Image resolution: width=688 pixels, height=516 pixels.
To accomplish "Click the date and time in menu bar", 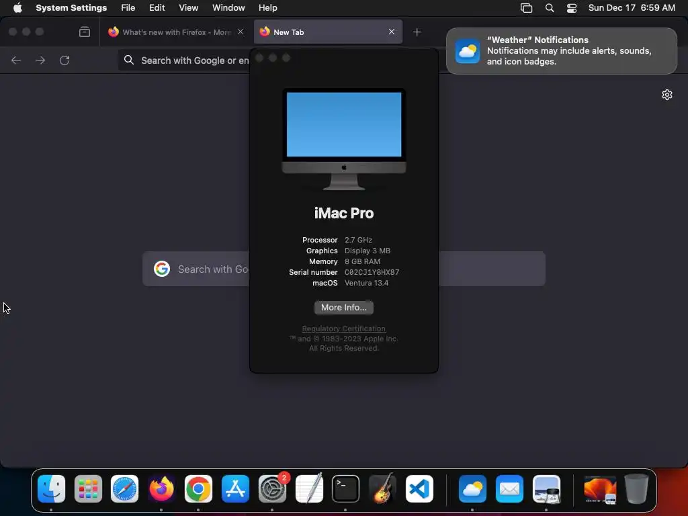I will coord(632,7).
